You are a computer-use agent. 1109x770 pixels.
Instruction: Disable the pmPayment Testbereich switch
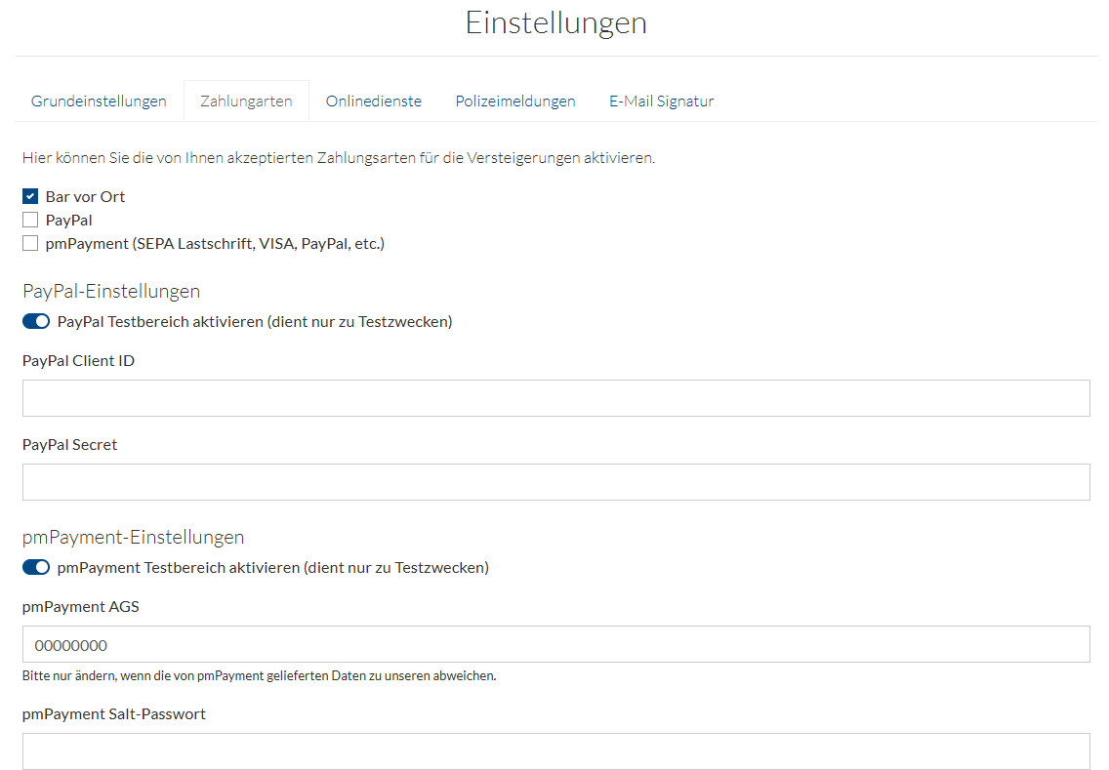(x=36, y=568)
